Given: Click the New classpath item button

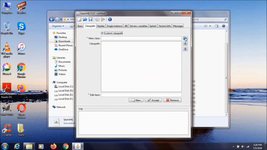Looking at the screenshot, I should click(136, 100).
